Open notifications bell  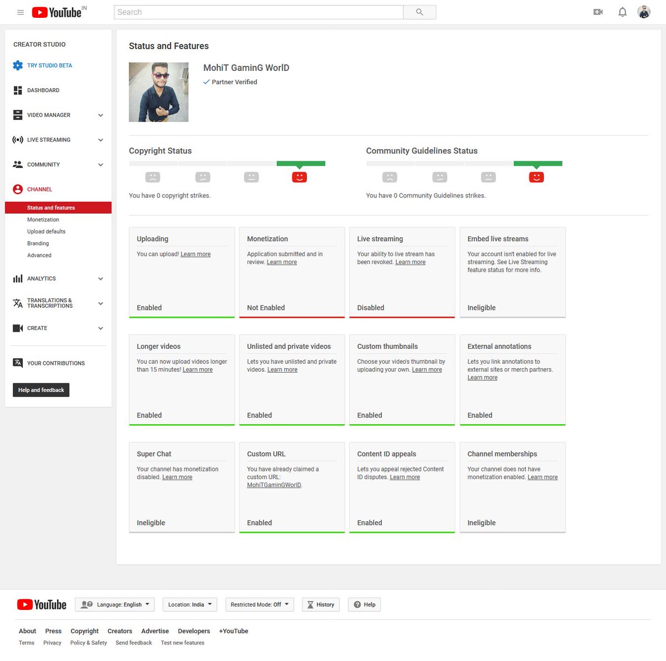(x=623, y=12)
